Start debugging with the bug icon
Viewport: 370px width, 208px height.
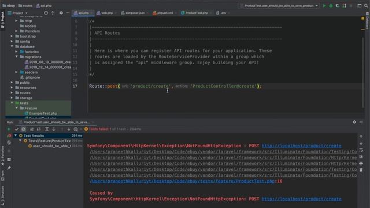[331, 6]
